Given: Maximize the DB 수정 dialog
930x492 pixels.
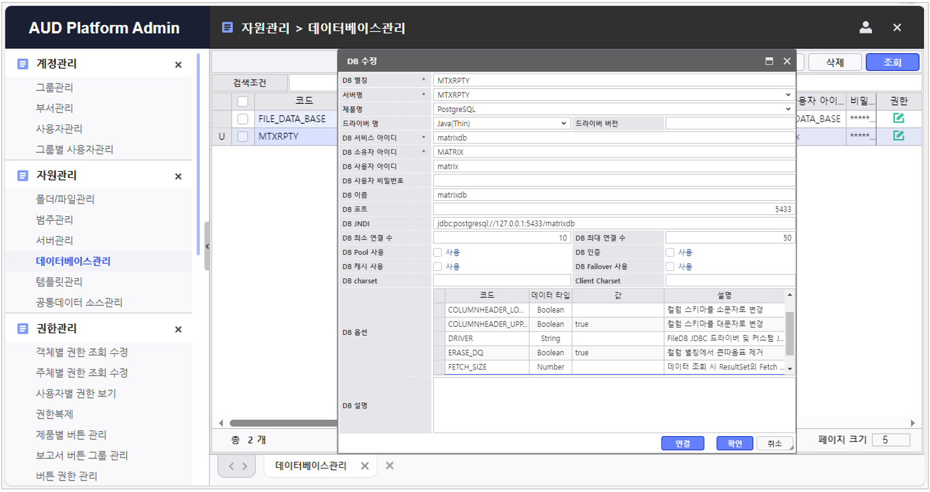Looking at the screenshot, I should point(769,61).
